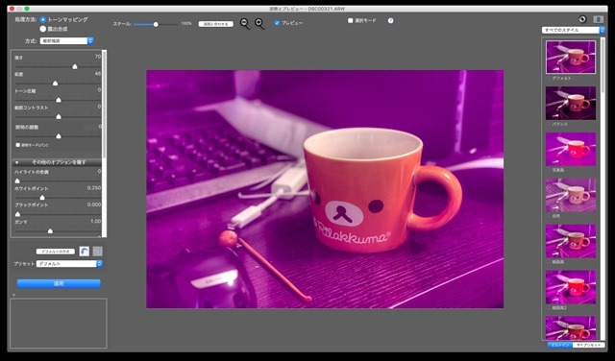Click the ブラックポイント value 0.000
The height and width of the screenshot is (361, 615).
point(94,205)
